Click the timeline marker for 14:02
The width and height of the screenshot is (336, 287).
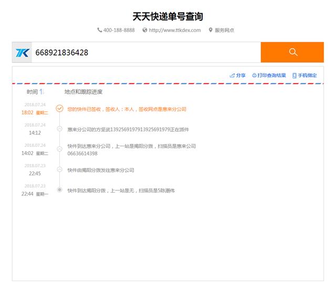pos(59,149)
